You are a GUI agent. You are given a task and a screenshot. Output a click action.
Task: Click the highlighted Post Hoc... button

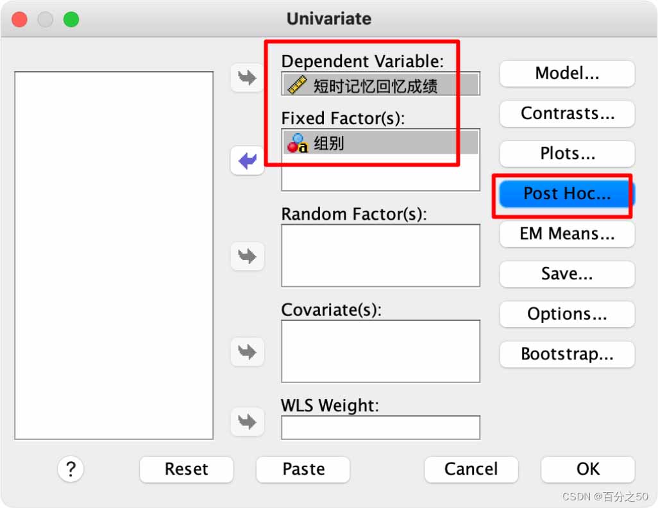click(x=567, y=193)
